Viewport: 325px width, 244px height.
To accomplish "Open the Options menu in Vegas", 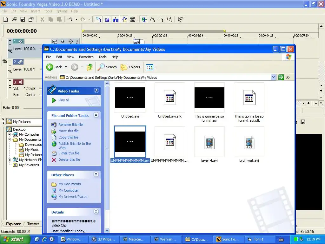I will tap(61, 11).
